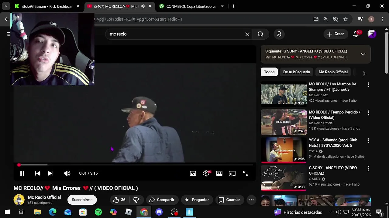The image size is (389, 218).
Task: Mute the video player volume
Action: tap(67, 173)
